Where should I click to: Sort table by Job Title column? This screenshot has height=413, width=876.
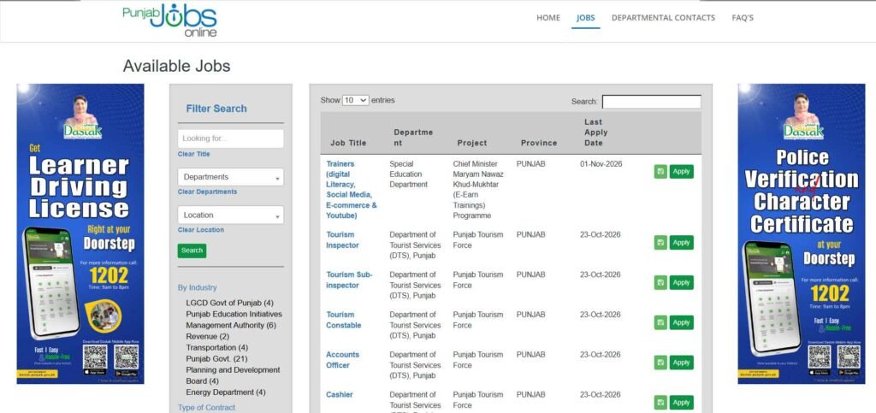[x=348, y=143]
